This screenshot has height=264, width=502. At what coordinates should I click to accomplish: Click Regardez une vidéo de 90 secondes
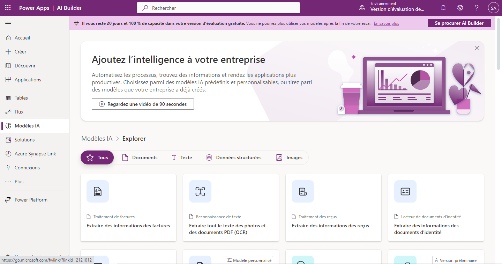pos(143,104)
